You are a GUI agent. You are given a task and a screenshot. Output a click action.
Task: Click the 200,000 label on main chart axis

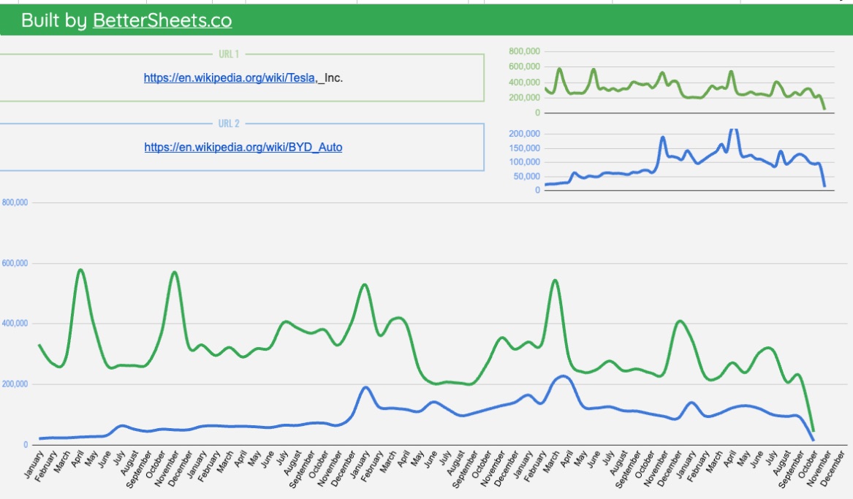click(x=15, y=384)
